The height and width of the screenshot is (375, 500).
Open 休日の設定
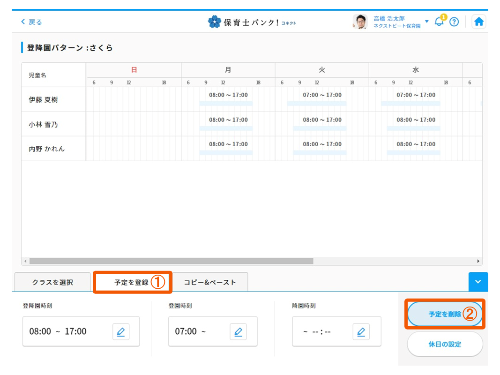coord(444,344)
